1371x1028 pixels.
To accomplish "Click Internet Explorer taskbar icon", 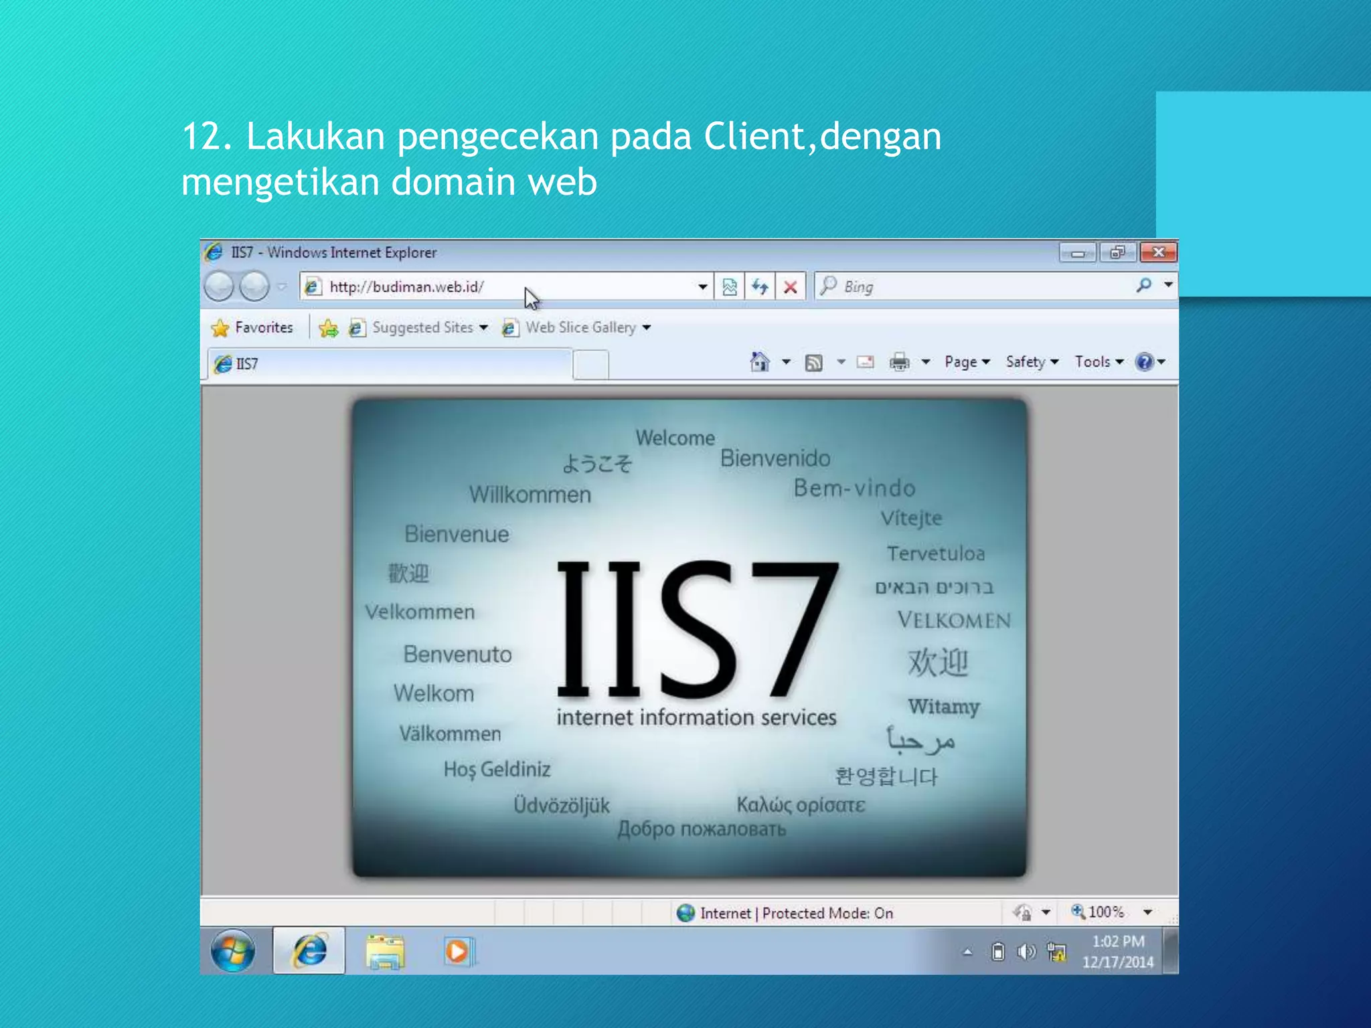I will [x=309, y=951].
